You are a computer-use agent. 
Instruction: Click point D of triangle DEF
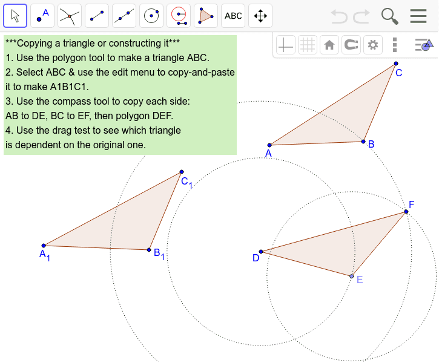tap(261, 252)
